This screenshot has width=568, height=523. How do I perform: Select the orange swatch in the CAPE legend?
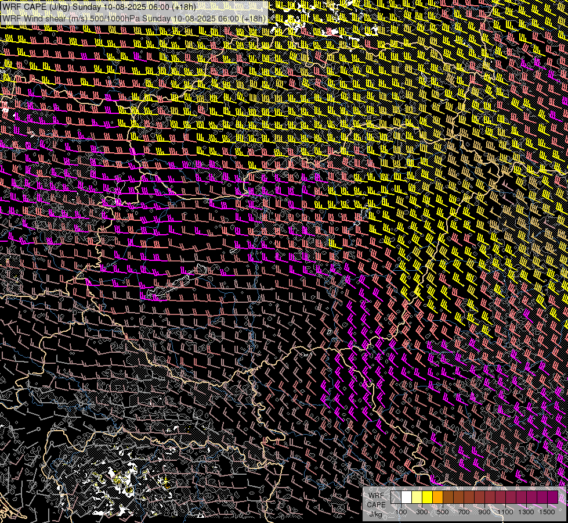click(x=437, y=497)
